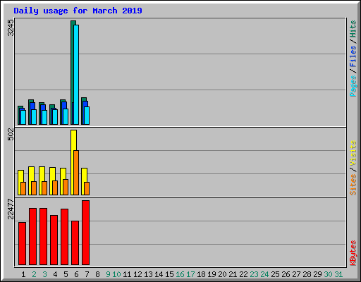361x282 pixels.
Task: Click the chart title 'Daily usage for March 2019'
Action: click(78, 11)
